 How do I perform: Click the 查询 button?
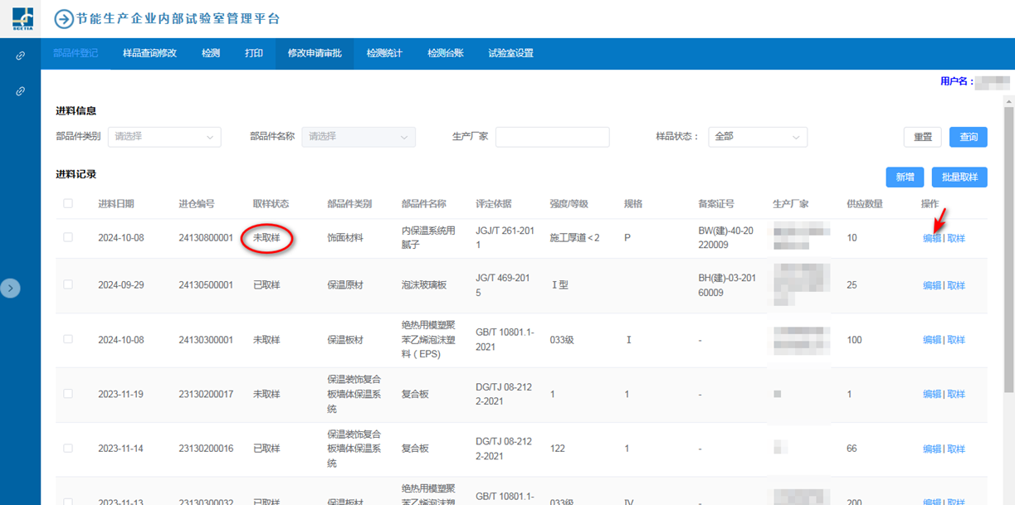tap(969, 137)
